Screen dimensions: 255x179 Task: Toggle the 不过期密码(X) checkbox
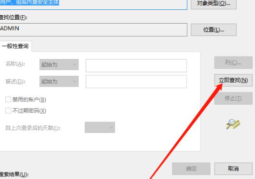[x=8, y=111]
